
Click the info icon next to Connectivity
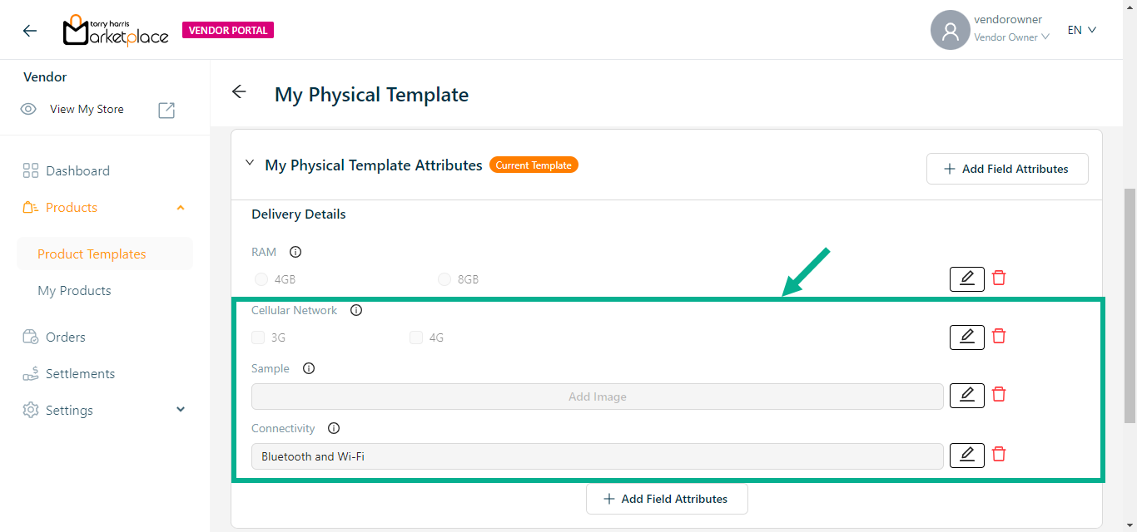pos(334,429)
